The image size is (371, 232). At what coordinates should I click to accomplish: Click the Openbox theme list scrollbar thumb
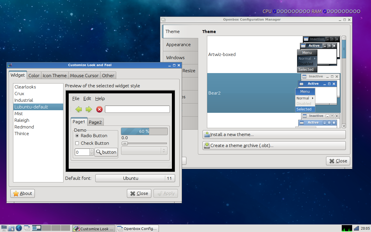[344, 49]
